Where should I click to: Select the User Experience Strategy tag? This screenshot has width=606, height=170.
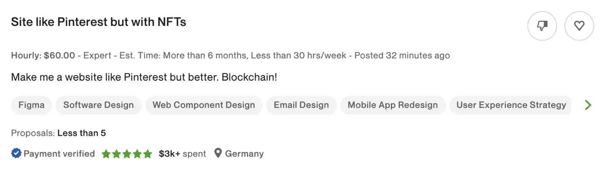click(511, 105)
